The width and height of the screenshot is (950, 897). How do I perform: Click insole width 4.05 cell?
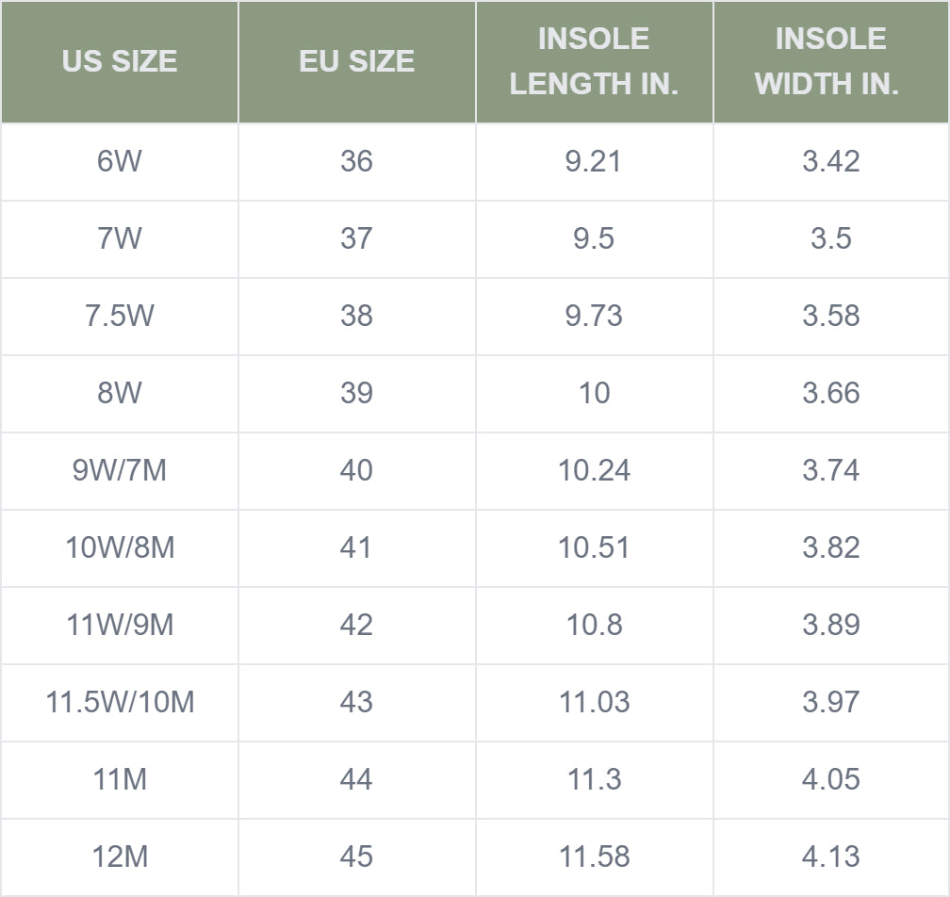(830, 779)
